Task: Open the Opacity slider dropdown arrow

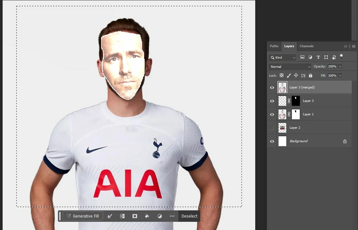Action: pos(340,67)
